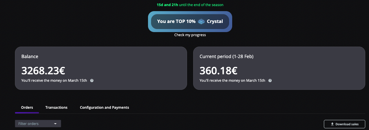Click the 360.18€ current period amount
The height and width of the screenshot is (130, 369).
pos(218,71)
